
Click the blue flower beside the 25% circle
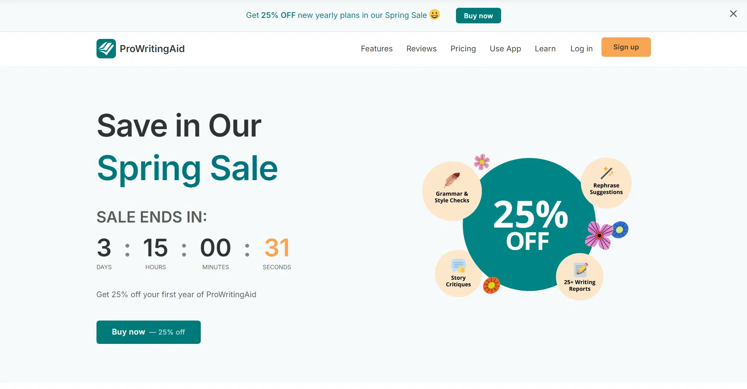620,230
